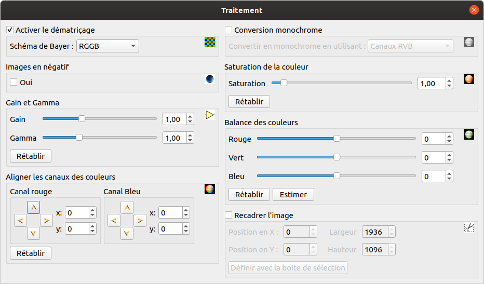Decrease the Saturation value with down stepper
The height and width of the screenshot is (284, 484).
449,86
